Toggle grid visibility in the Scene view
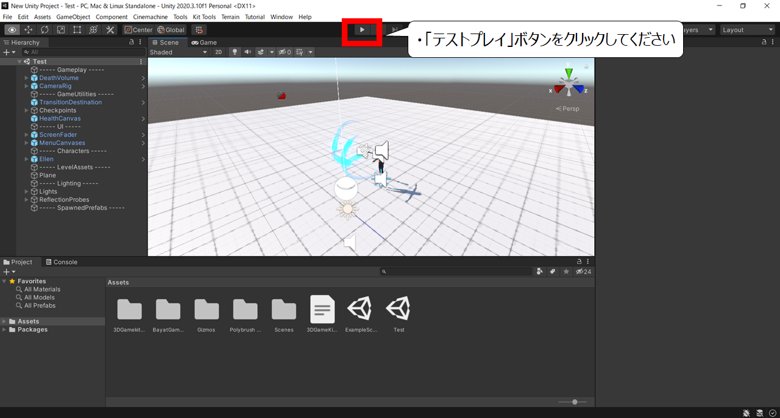This screenshot has height=418, width=780. tap(299, 52)
